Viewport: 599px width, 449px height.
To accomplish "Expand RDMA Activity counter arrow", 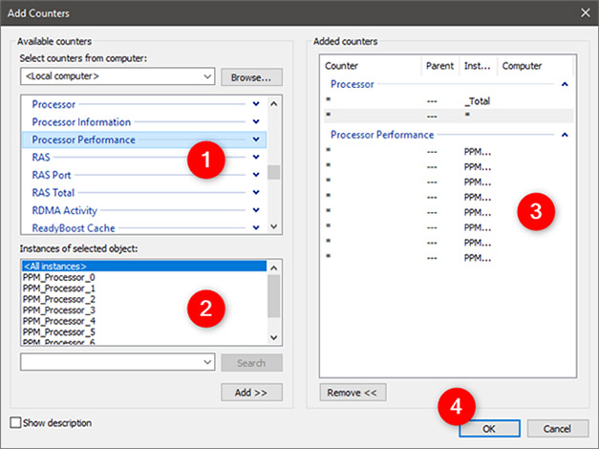I will point(255,210).
